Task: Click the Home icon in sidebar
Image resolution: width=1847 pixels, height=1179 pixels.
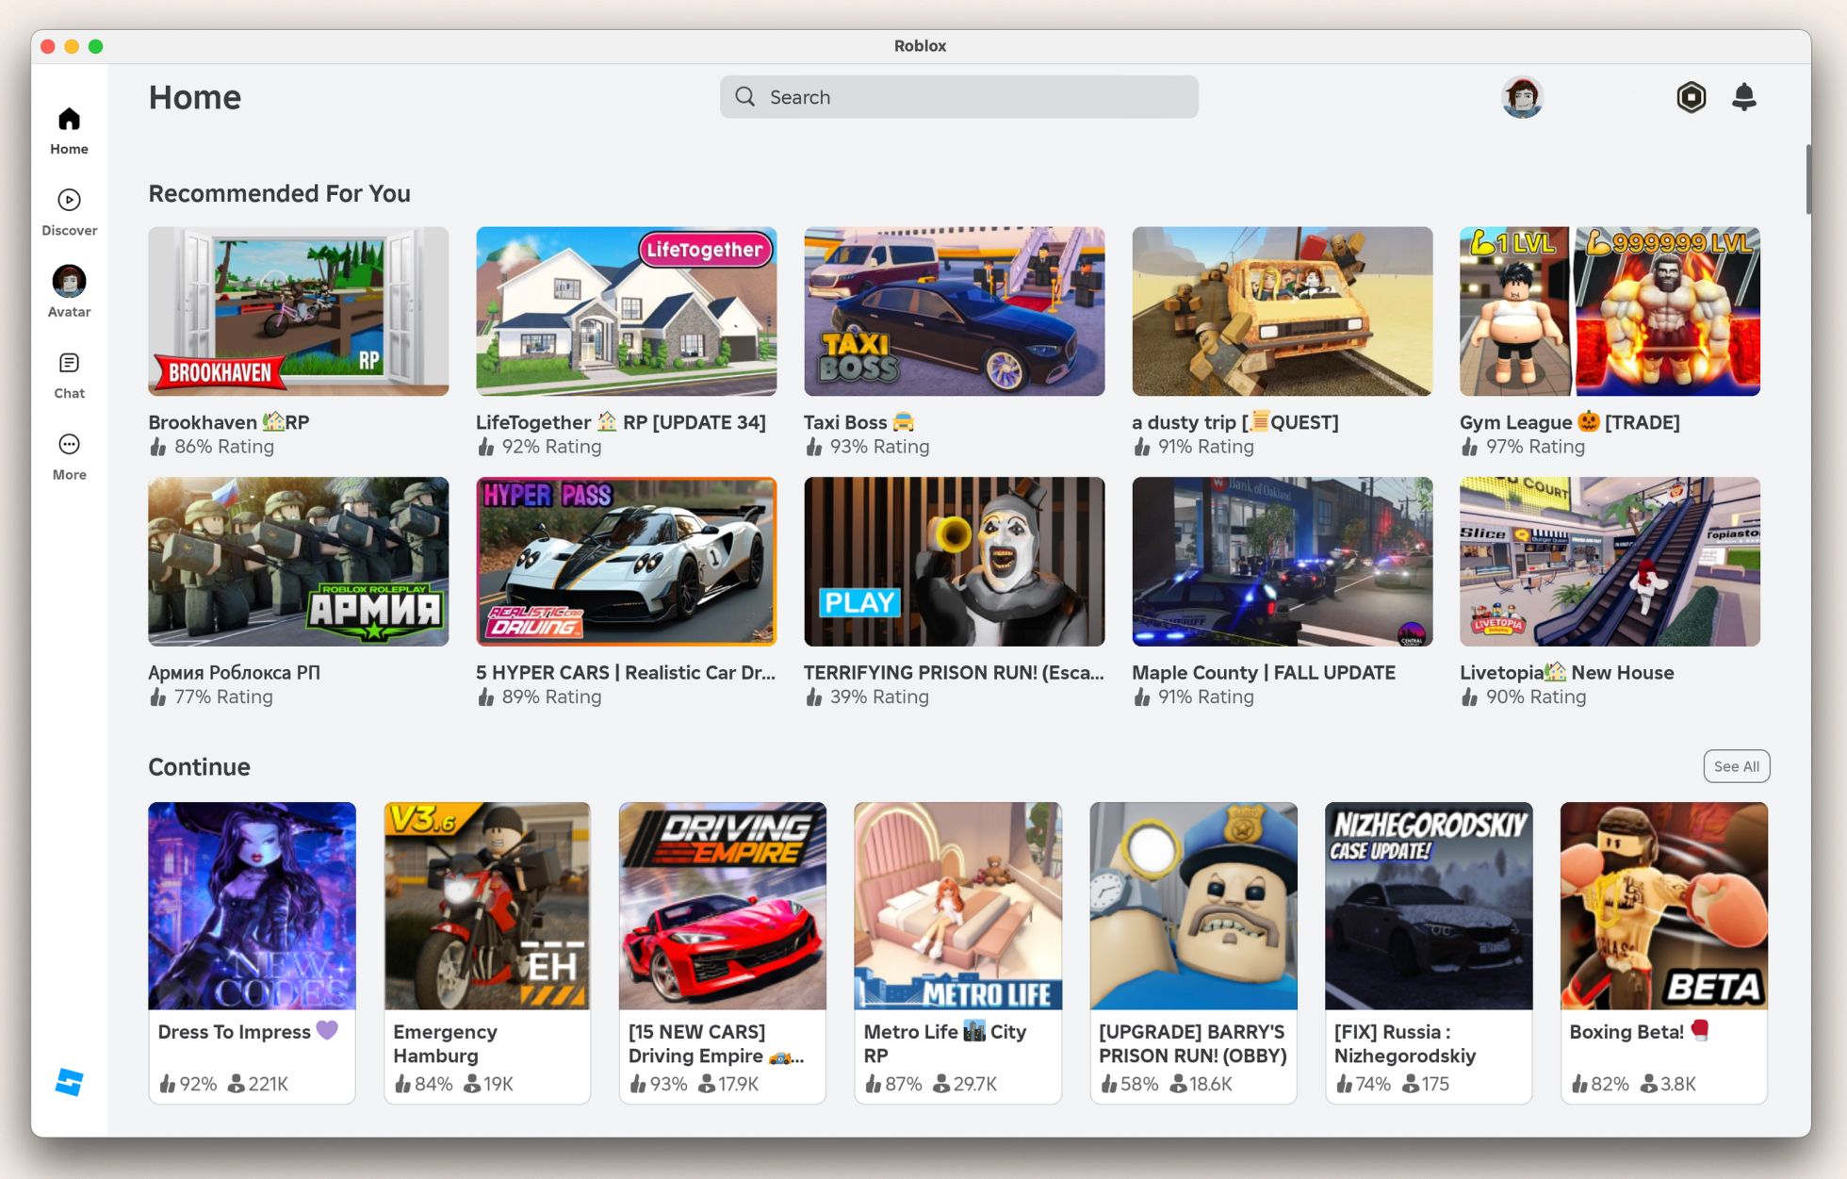Action: click(x=69, y=120)
